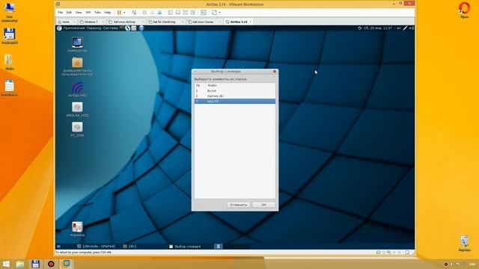Screen dimensions: 479x269
Task: Click the GParted taskbar entry in guest panel
Action: [x=97, y=246]
